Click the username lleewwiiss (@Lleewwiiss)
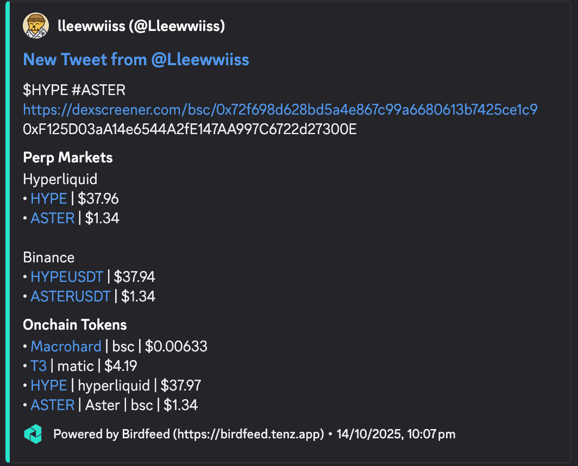Image resolution: width=578 pixels, height=466 pixels. [x=141, y=25]
